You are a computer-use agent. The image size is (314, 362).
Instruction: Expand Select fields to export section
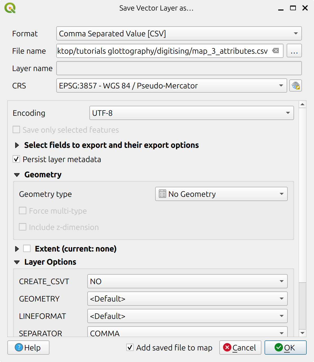coord(17,145)
